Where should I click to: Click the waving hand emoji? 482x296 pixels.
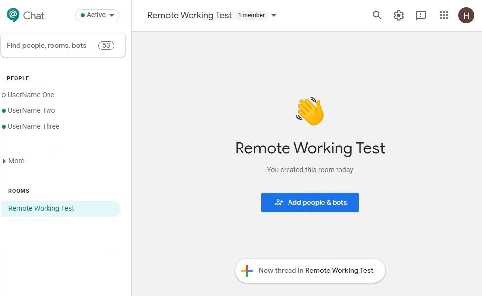[x=310, y=111]
